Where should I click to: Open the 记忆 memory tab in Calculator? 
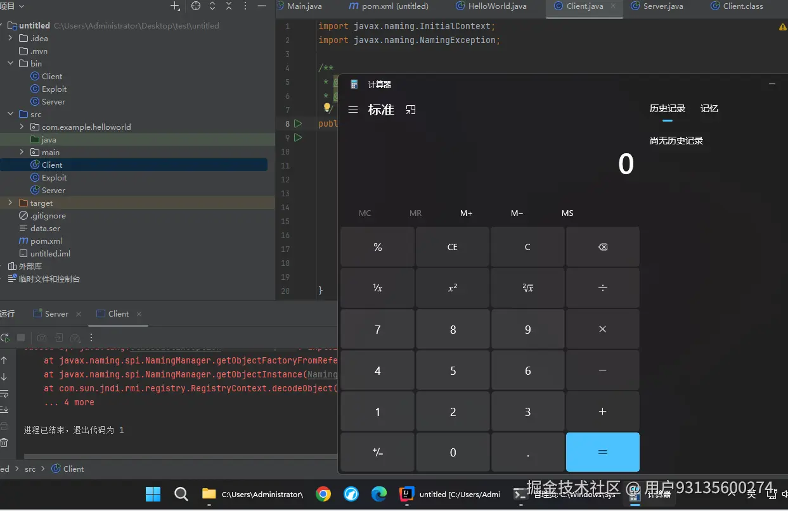coord(709,109)
